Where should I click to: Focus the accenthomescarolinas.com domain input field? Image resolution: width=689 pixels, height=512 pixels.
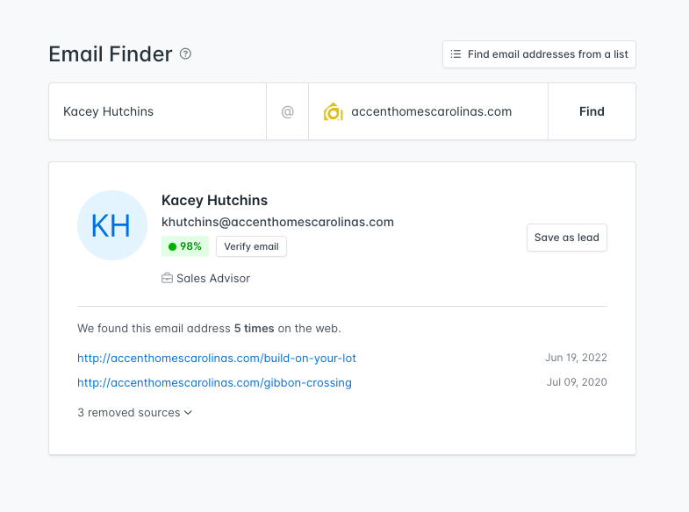coord(428,111)
